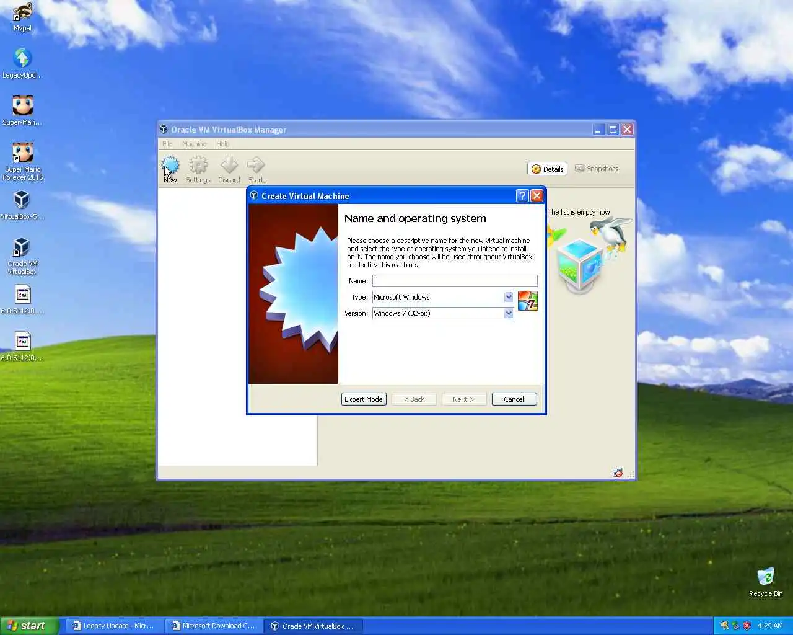Switch to Details view
Viewport: 793px width, 635px height.
click(548, 169)
